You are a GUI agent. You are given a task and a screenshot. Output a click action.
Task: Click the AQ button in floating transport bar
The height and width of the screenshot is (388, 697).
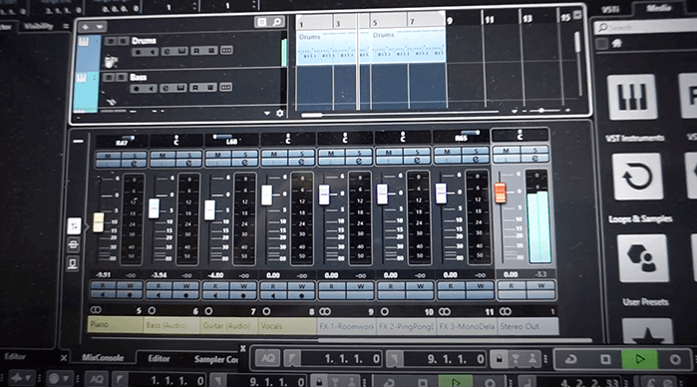point(267,358)
